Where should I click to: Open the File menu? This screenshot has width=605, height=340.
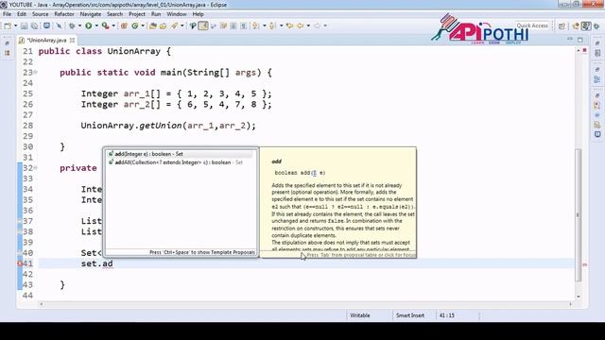tap(7, 14)
